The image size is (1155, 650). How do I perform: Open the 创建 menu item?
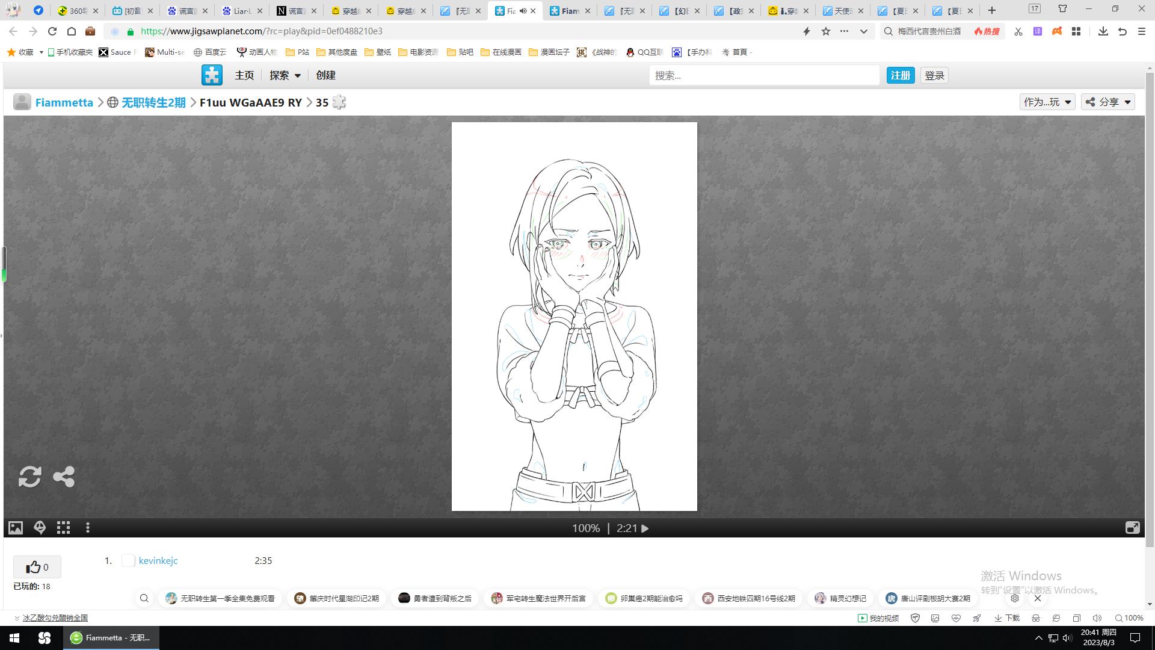coord(325,75)
